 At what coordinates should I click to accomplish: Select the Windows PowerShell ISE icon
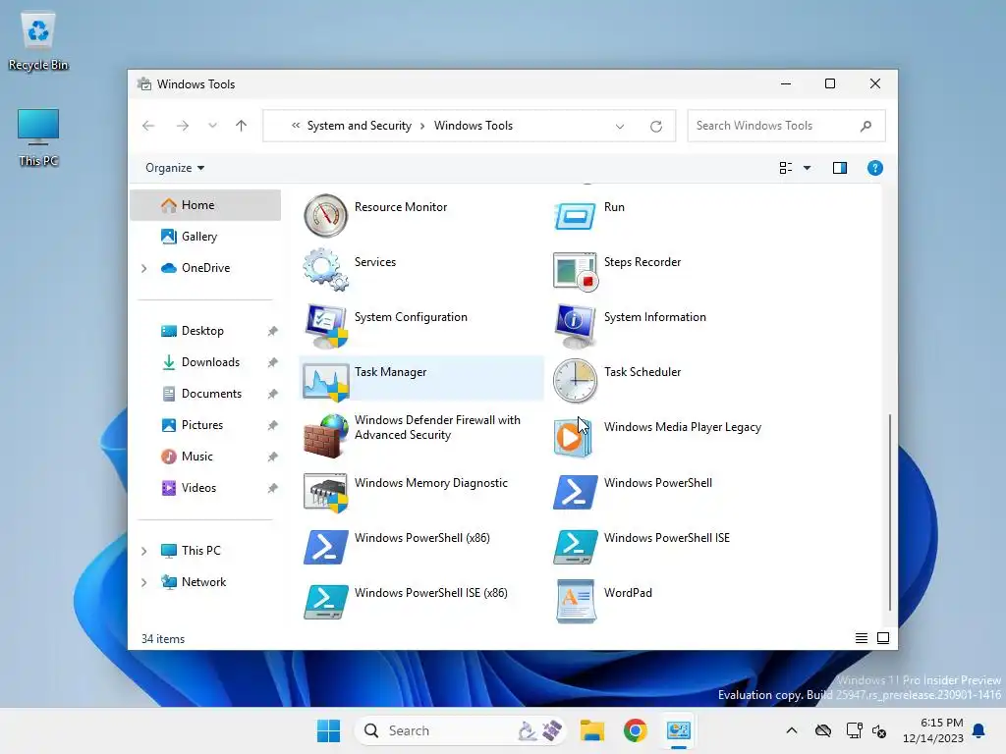pyautogui.click(x=575, y=547)
